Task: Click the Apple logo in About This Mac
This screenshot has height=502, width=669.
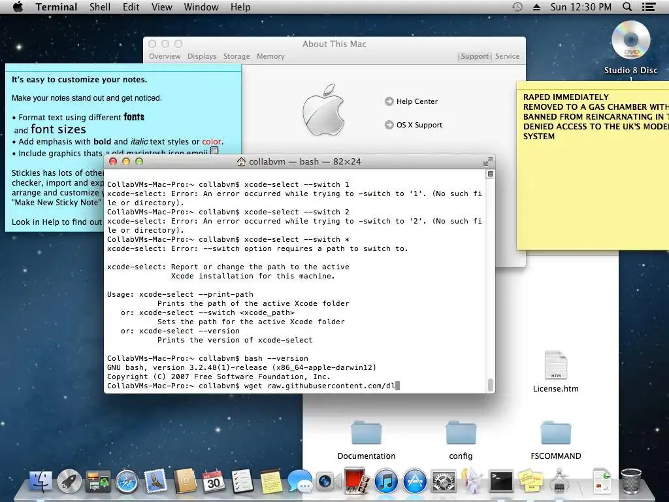Action: pyautogui.click(x=324, y=110)
